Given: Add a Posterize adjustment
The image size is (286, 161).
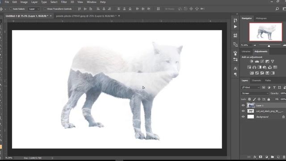Looking at the screenshot, I should [257, 73].
